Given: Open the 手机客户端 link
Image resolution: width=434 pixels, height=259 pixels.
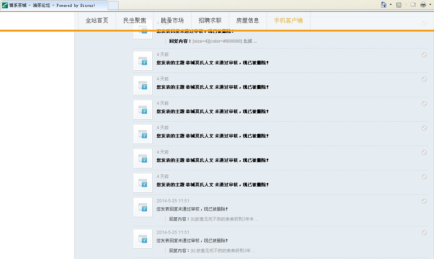Looking at the screenshot, I should click(288, 21).
